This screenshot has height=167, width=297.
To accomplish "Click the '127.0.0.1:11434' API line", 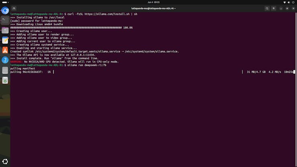I will [x=53, y=55].
